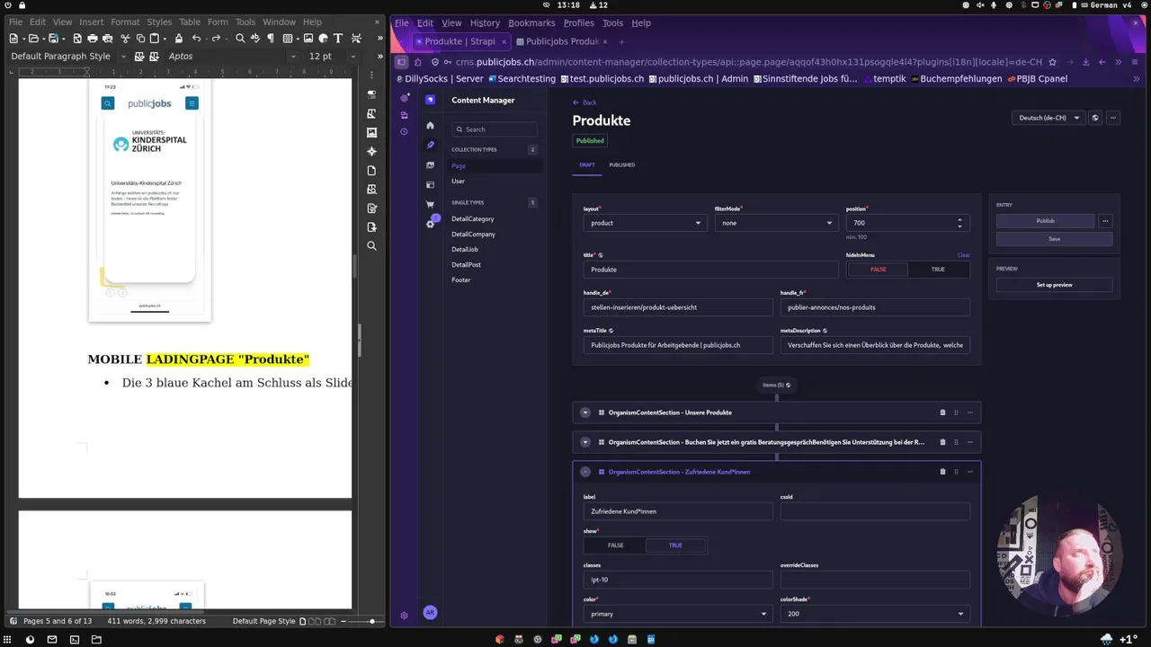Open Writer's Format menu
This screenshot has width=1151, height=647.
[125, 22]
